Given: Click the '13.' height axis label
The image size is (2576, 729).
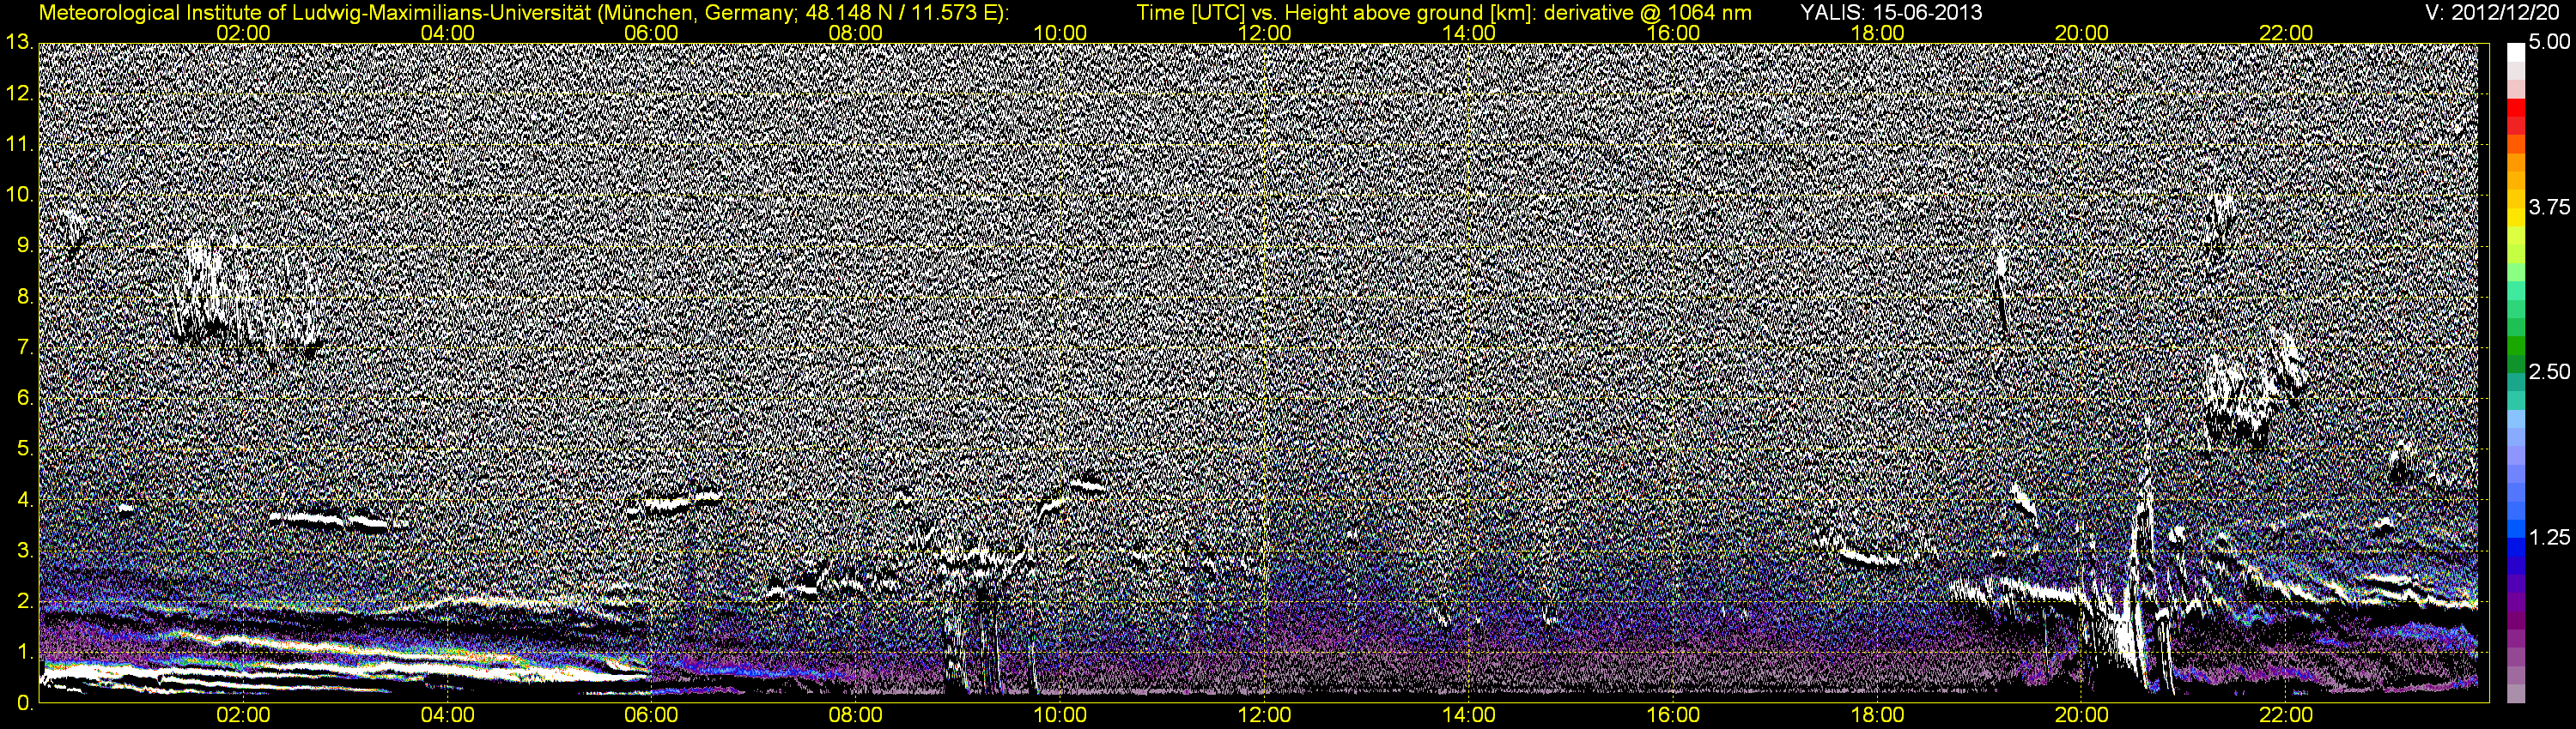Looking at the screenshot, I should (20, 43).
